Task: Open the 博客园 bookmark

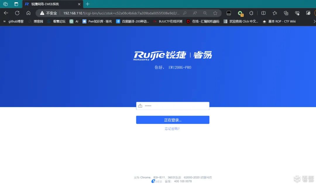Action: pyautogui.click(x=36, y=21)
